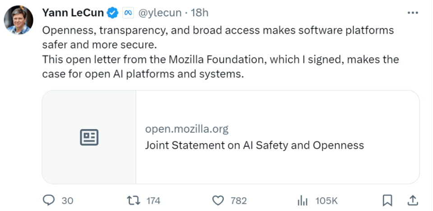Click the share upload icon
Screen dimensions: 433x211
(x=412, y=200)
